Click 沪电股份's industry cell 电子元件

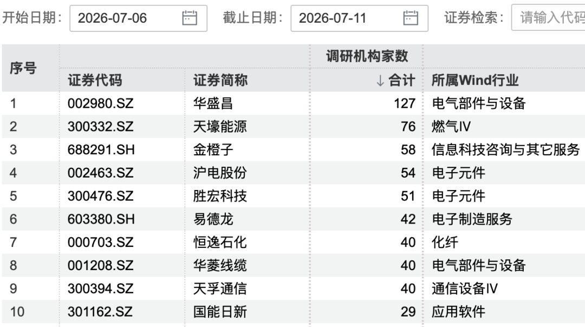pyautogui.click(x=458, y=173)
